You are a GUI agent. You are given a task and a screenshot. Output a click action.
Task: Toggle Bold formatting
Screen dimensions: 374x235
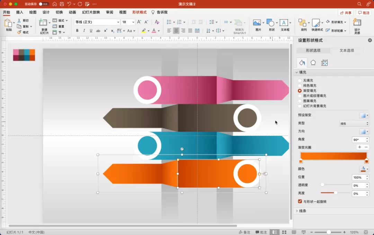(x=77, y=31)
